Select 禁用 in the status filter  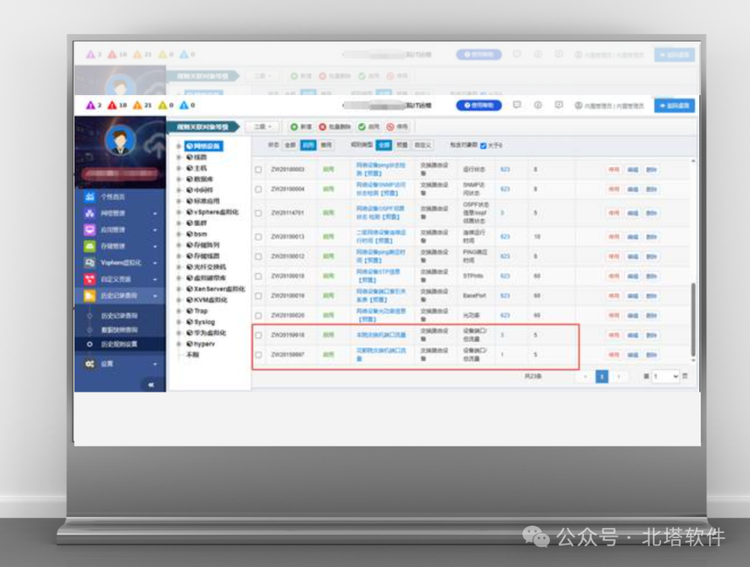click(x=326, y=145)
